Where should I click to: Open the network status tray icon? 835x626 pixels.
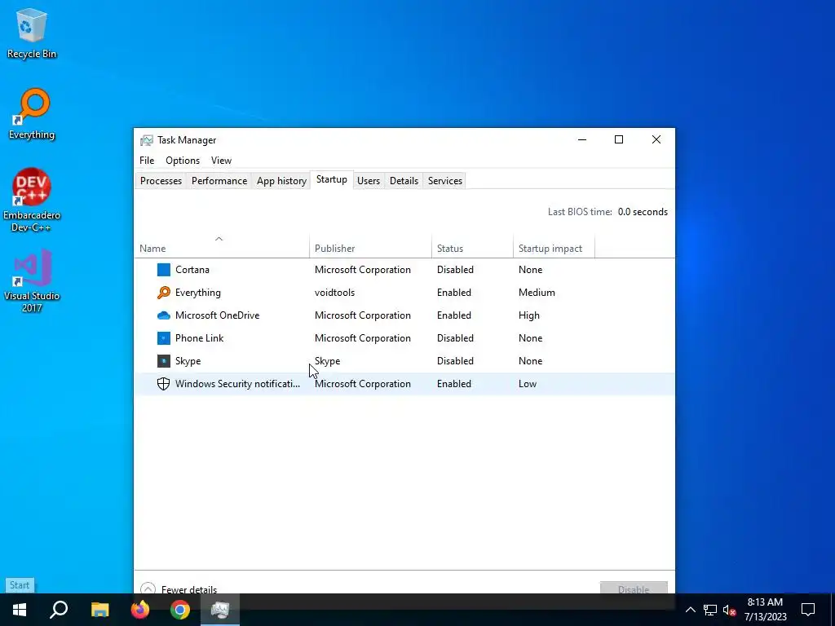(x=710, y=610)
